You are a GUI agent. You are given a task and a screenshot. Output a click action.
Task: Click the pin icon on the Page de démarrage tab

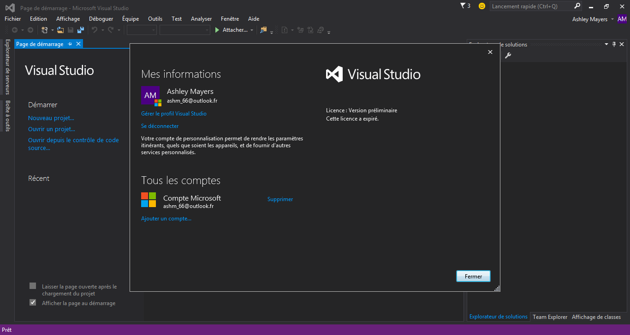[x=70, y=44]
